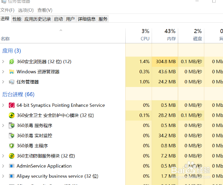Click the 34.2 MB memory cell
Image resolution: width=223 pixels, height=185 pixels.
[165, 135]
